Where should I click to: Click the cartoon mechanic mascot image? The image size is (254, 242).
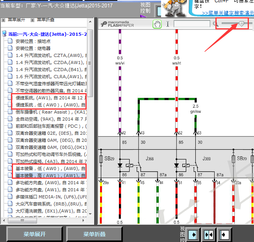point(174,8)
